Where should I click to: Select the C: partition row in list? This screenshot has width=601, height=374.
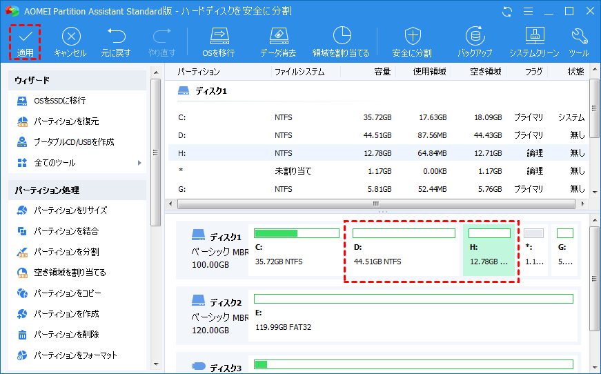click(378, 117)
